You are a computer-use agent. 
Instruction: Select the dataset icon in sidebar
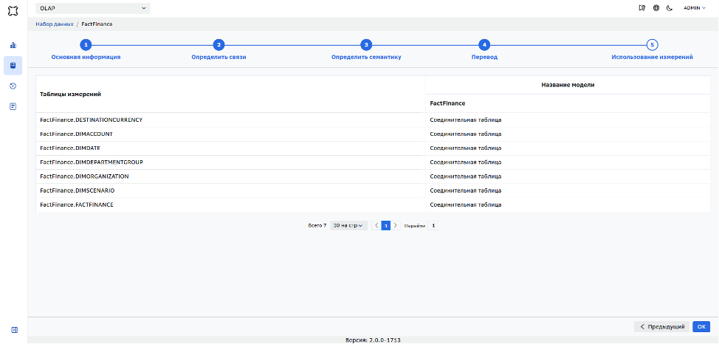[13, 66]
